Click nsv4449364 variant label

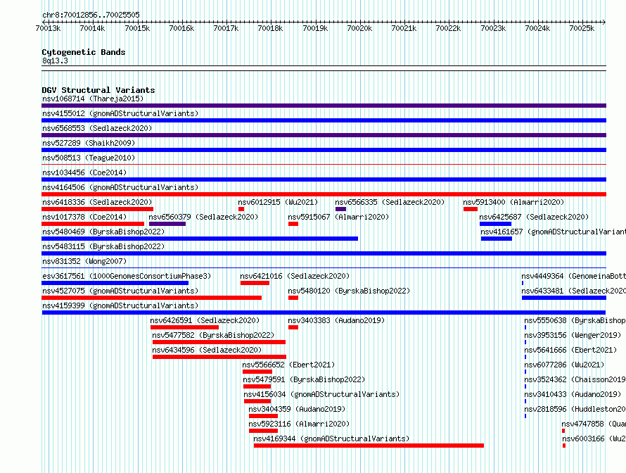[573, 276]
